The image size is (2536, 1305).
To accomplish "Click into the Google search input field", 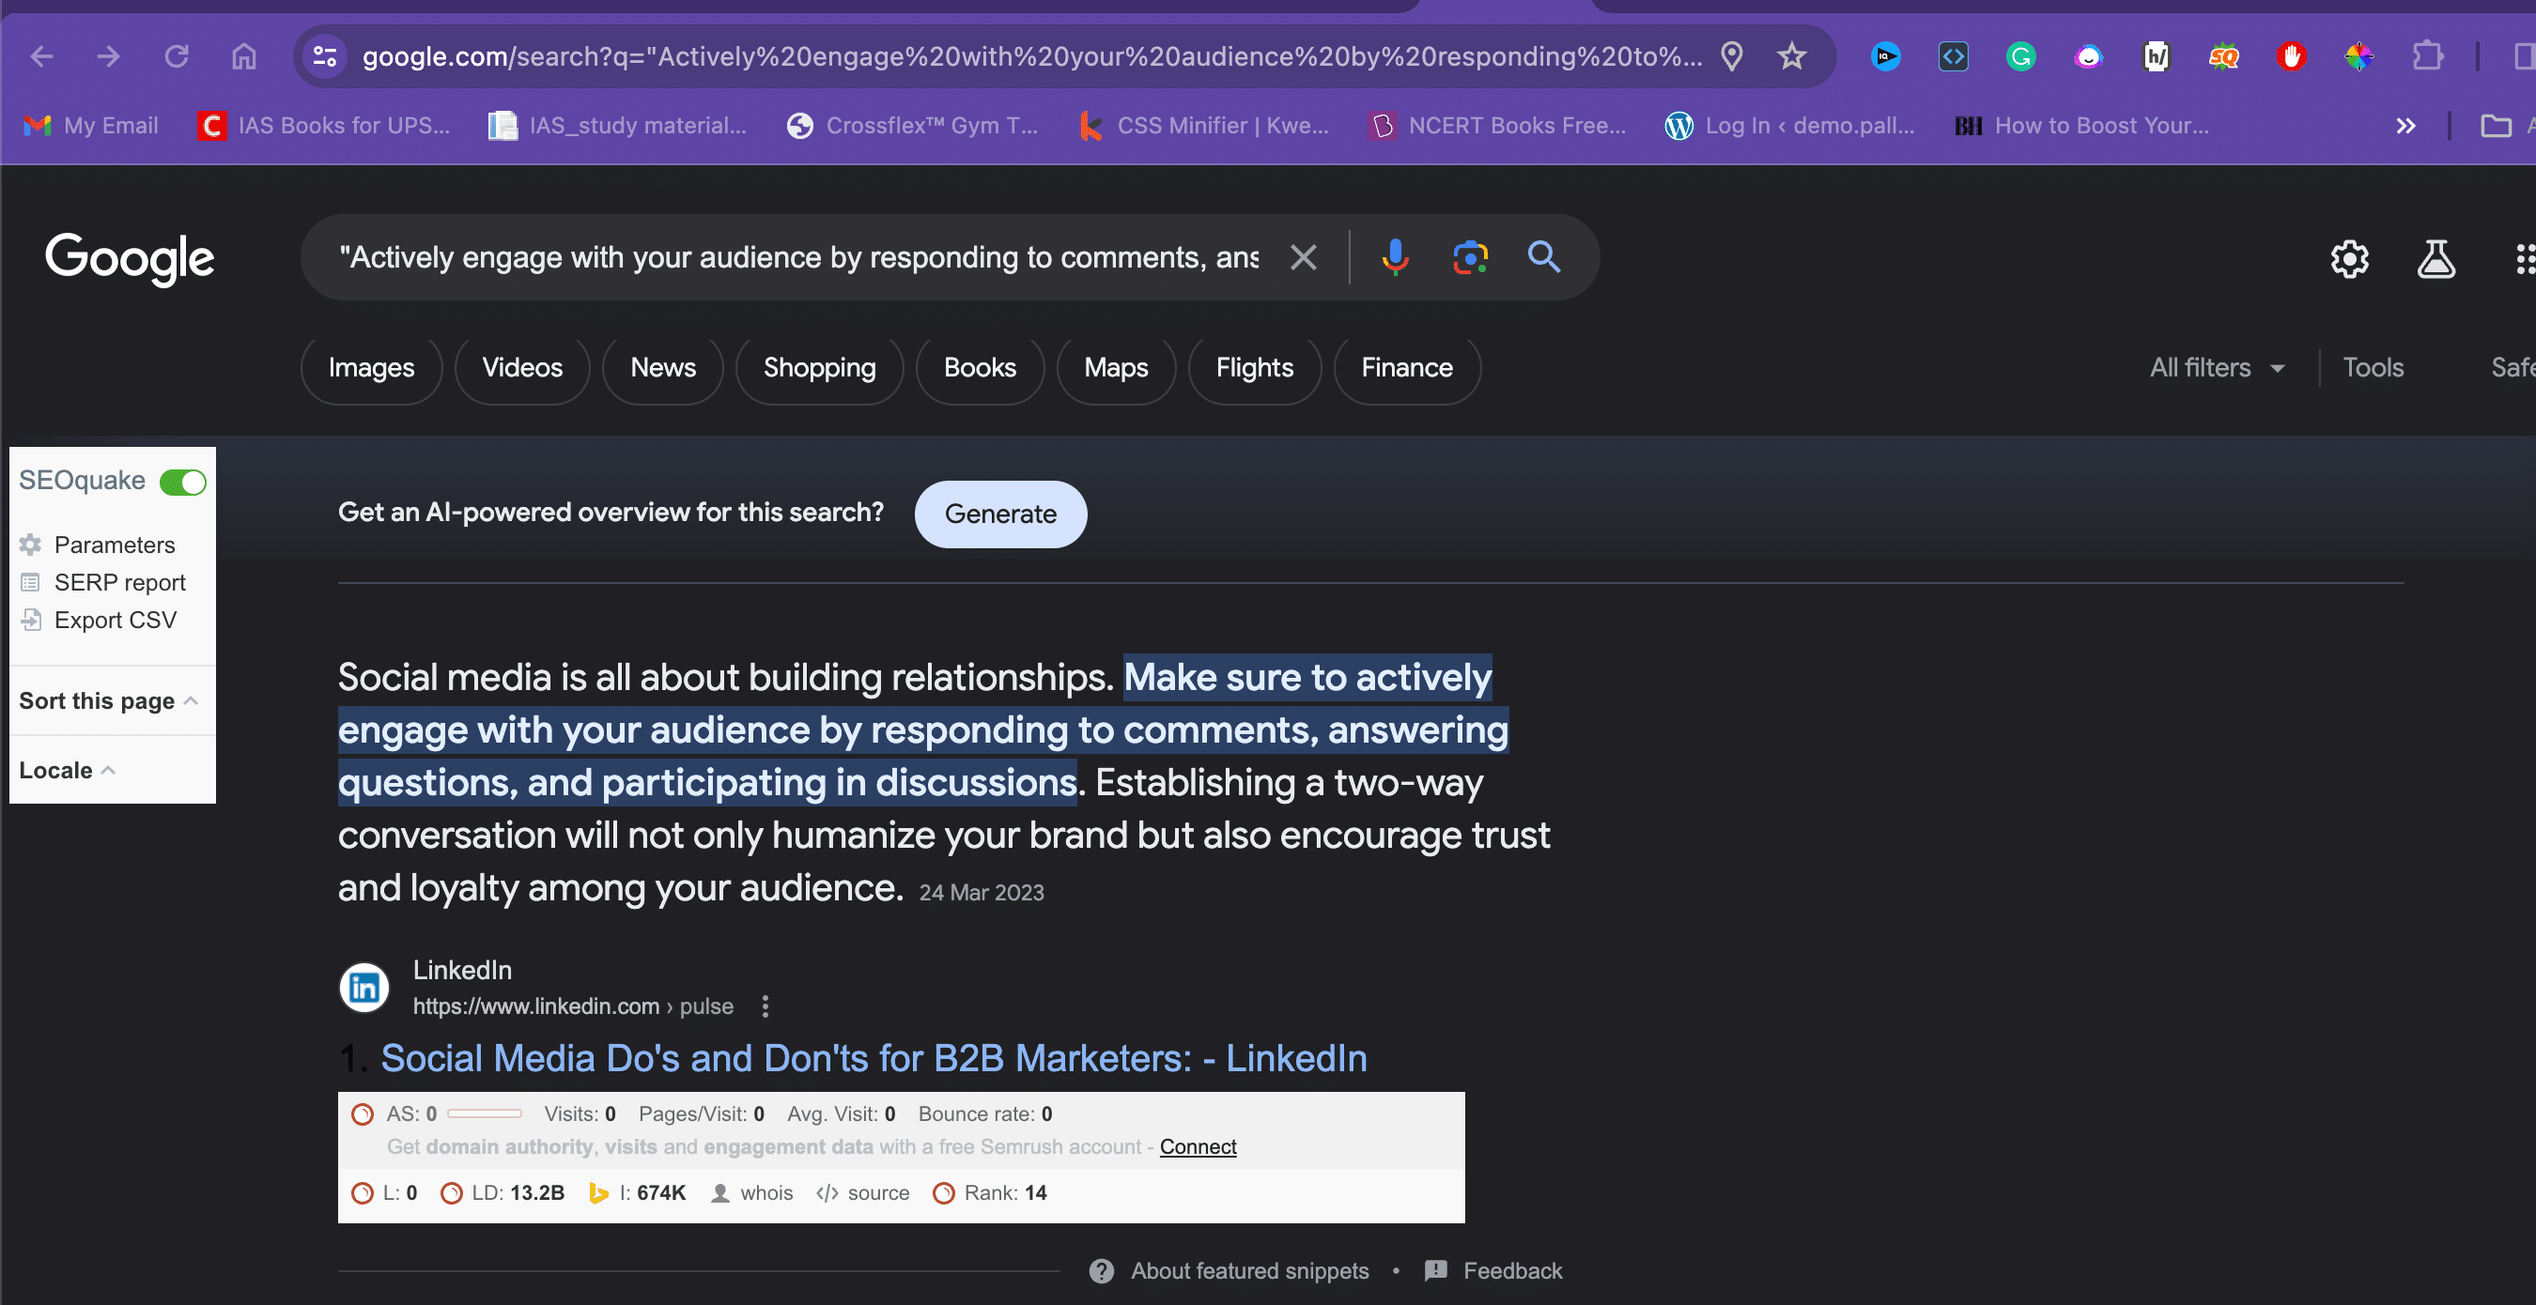I will click(x=797, y=258).
